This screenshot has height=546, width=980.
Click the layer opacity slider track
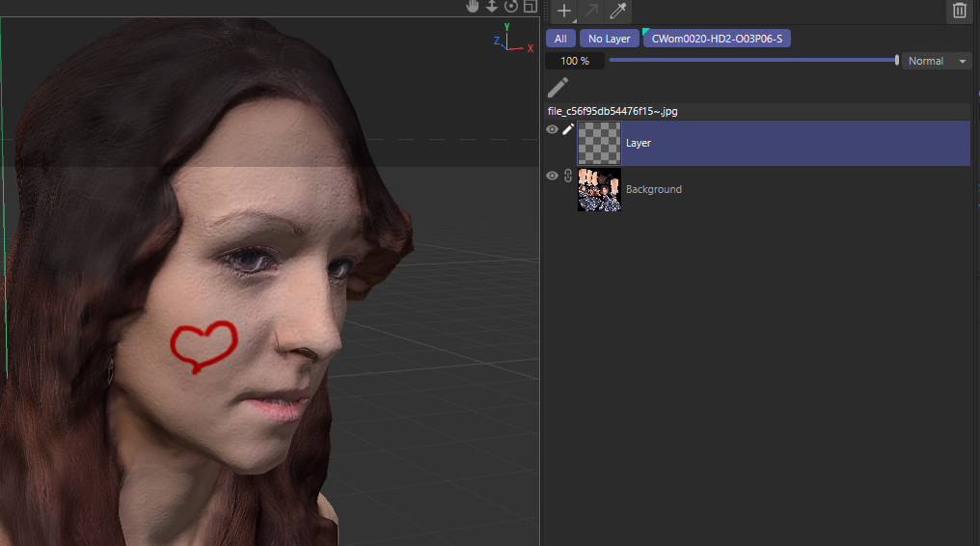pyautogui.click(x=752, y=60)
